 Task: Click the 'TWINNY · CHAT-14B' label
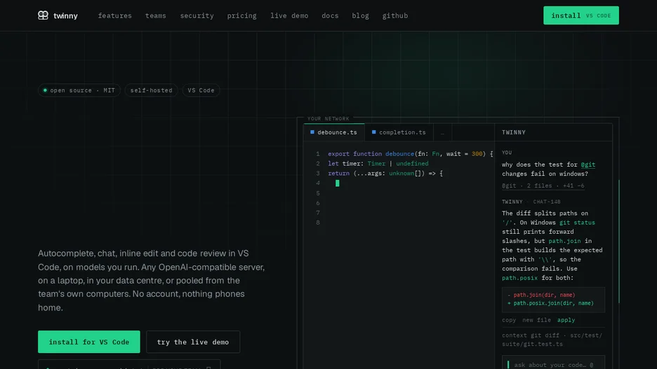[x=531, y=202]
